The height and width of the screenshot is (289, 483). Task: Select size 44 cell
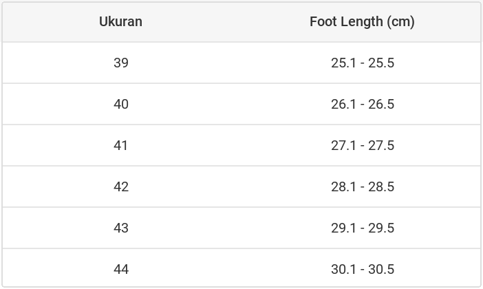click(120, 269)
